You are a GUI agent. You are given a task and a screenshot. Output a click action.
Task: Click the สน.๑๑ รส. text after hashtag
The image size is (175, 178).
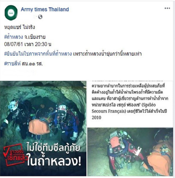32,64
